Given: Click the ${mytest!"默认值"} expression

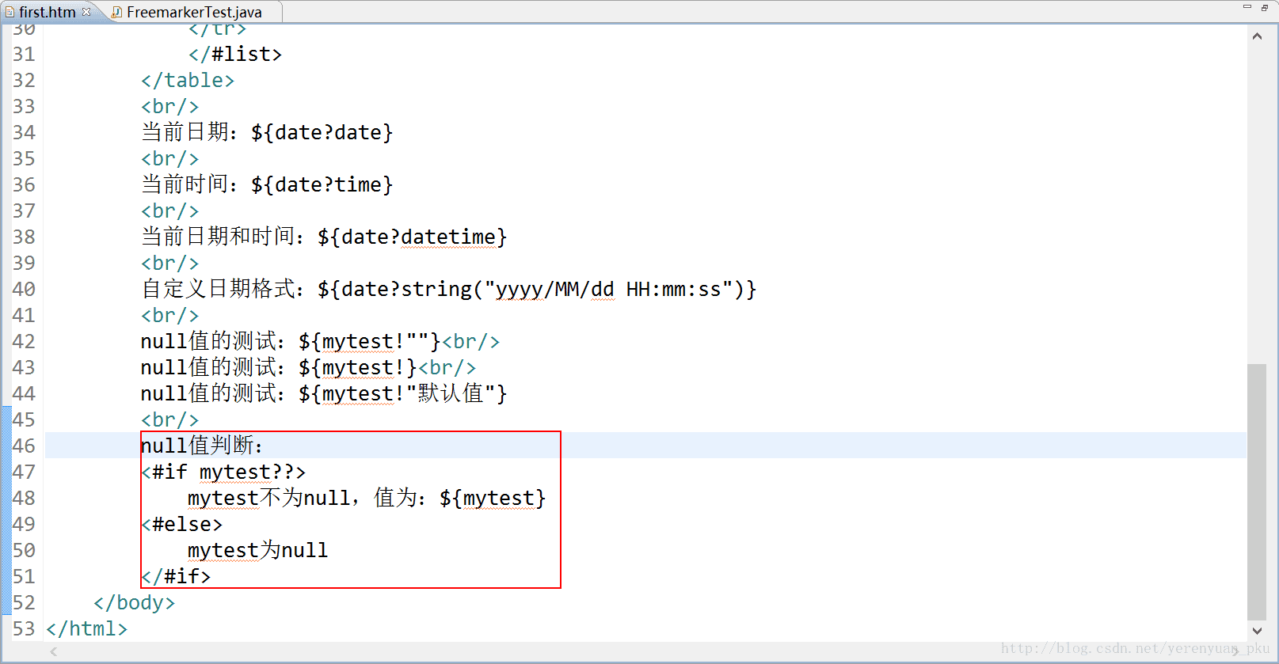Looking at the screenshot, I should click(403, 393).
